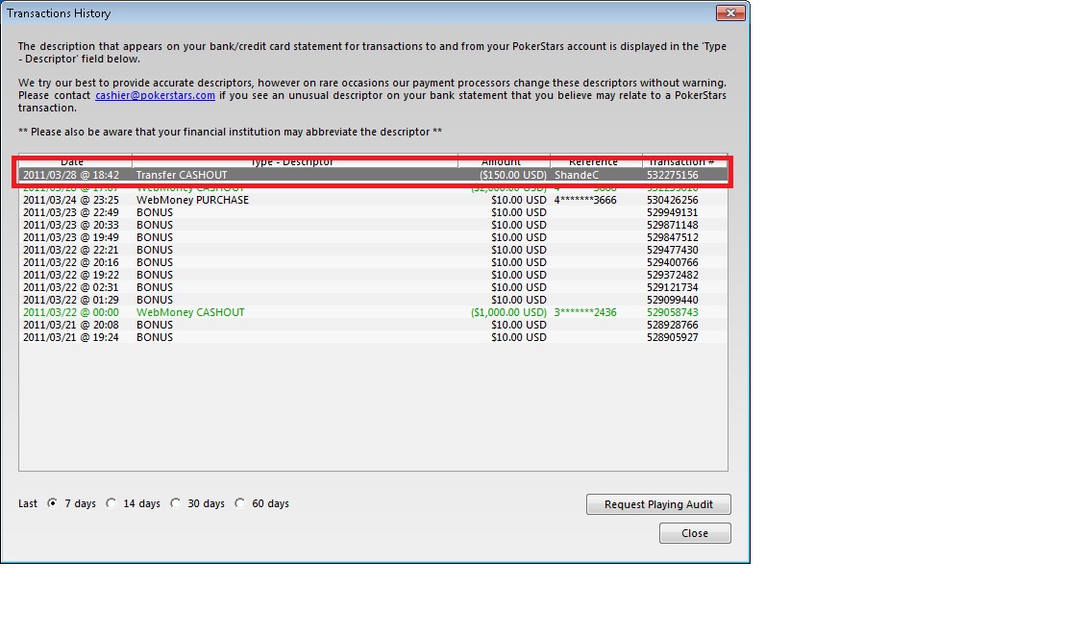Select the WebMoney CASHOUT row dated 2011/03/22
This screenshot has width=1087, height=634.
coord(373,312)
